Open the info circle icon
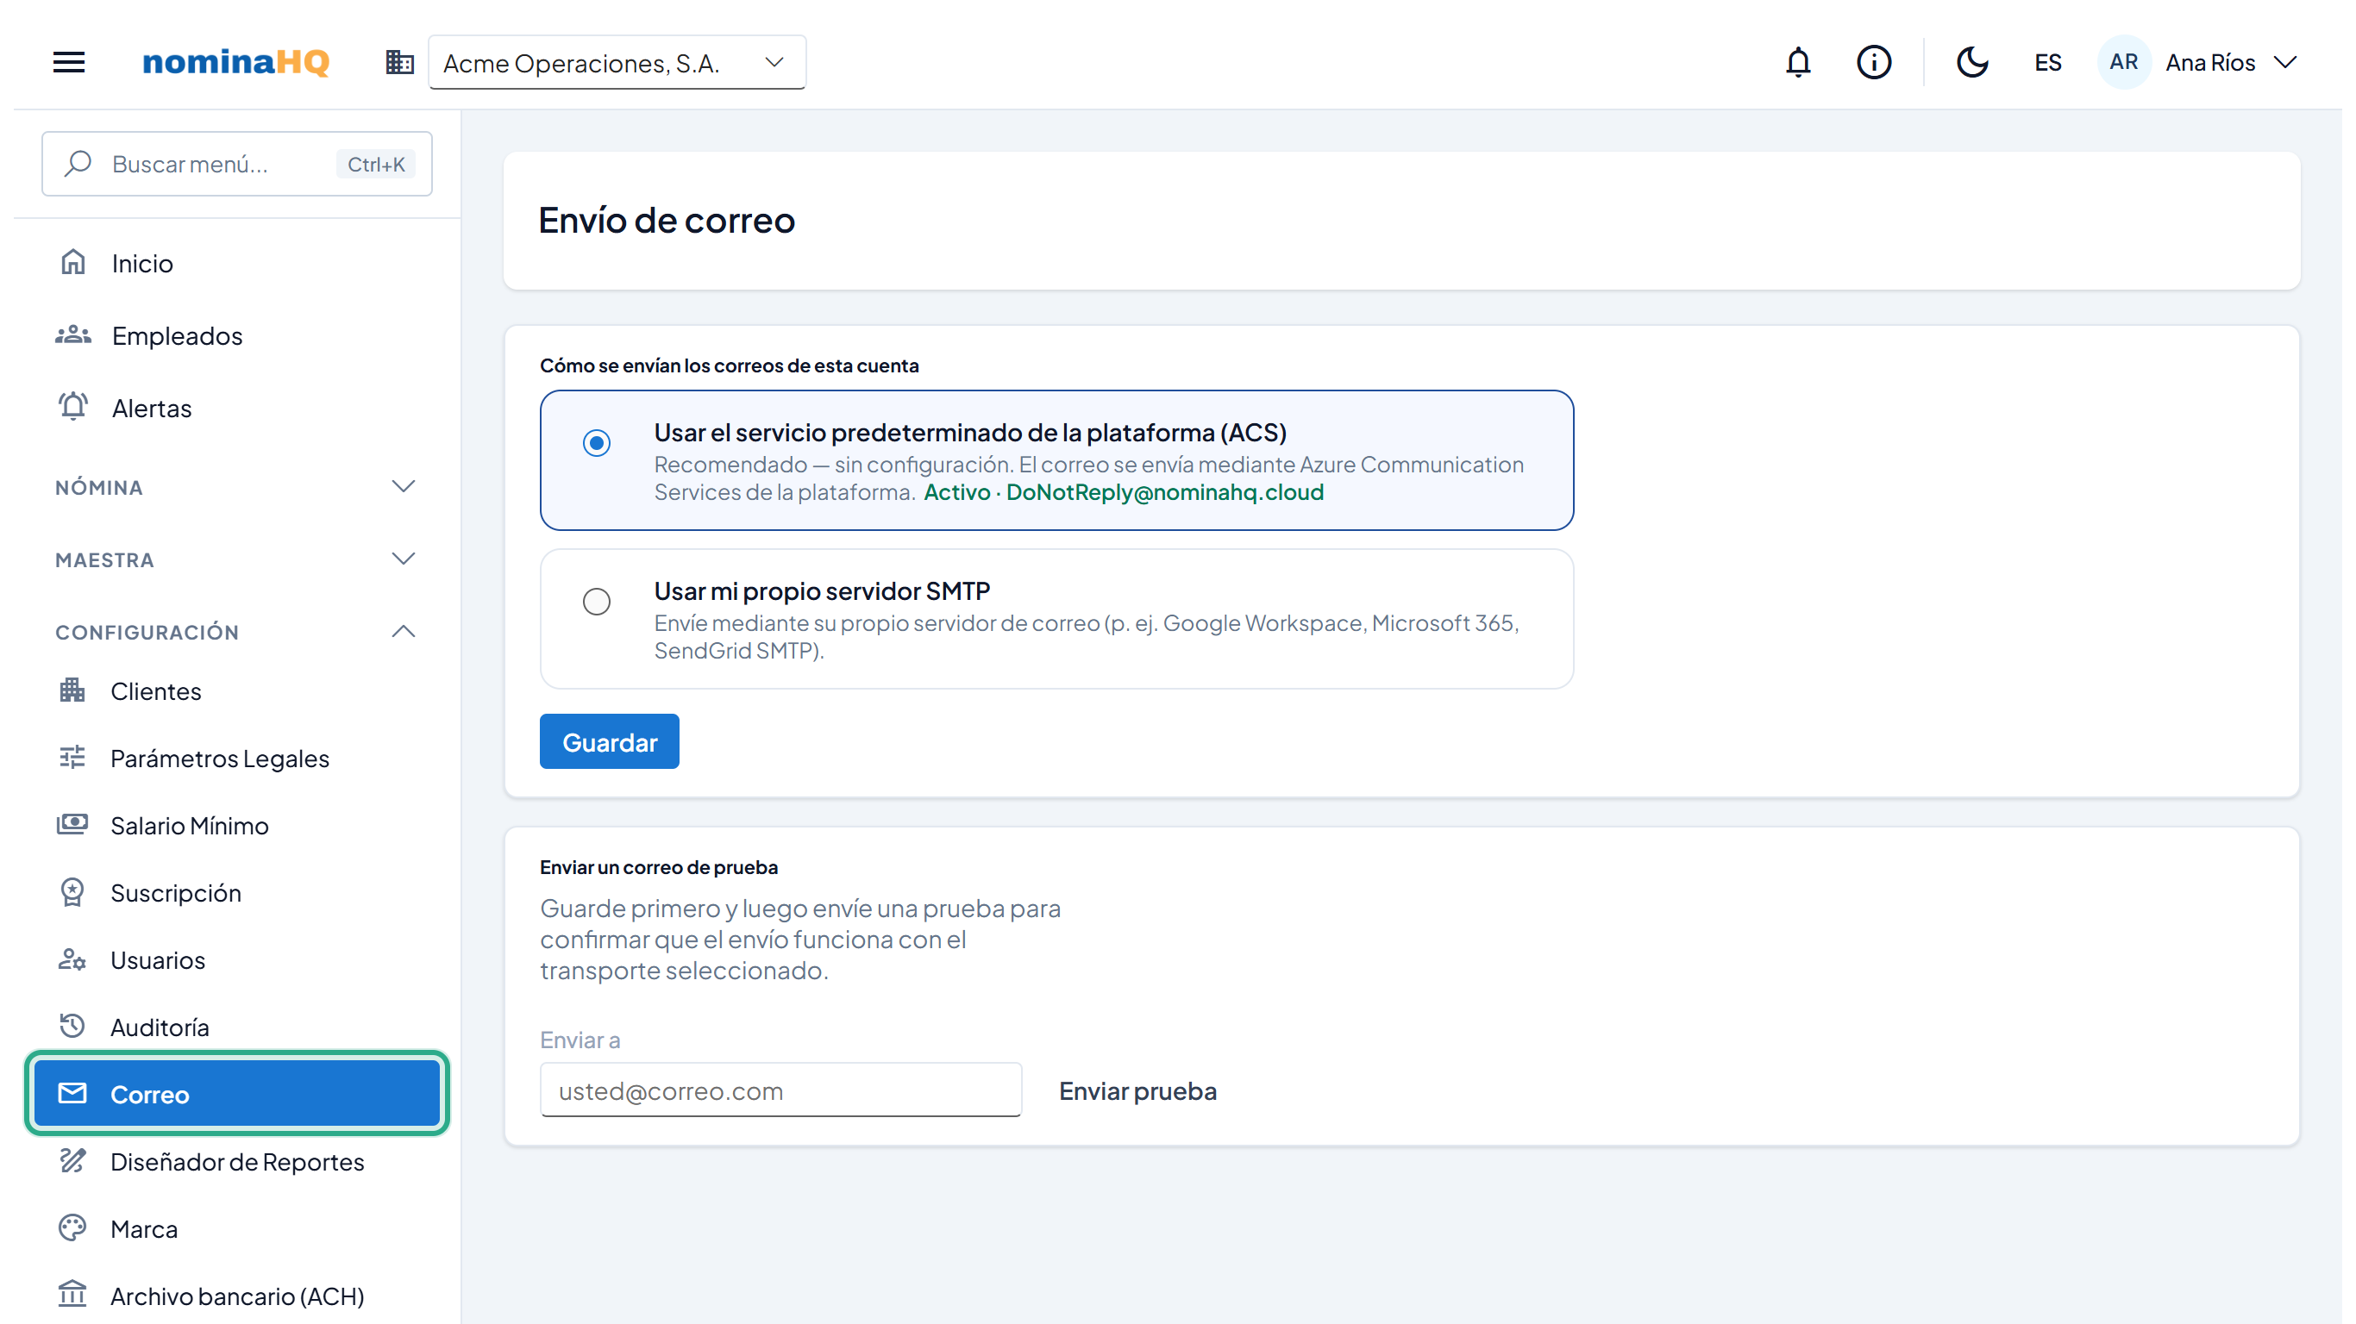This screenshot has height=1324, width=2356. pyautogui.click(x=1873, y=62)
